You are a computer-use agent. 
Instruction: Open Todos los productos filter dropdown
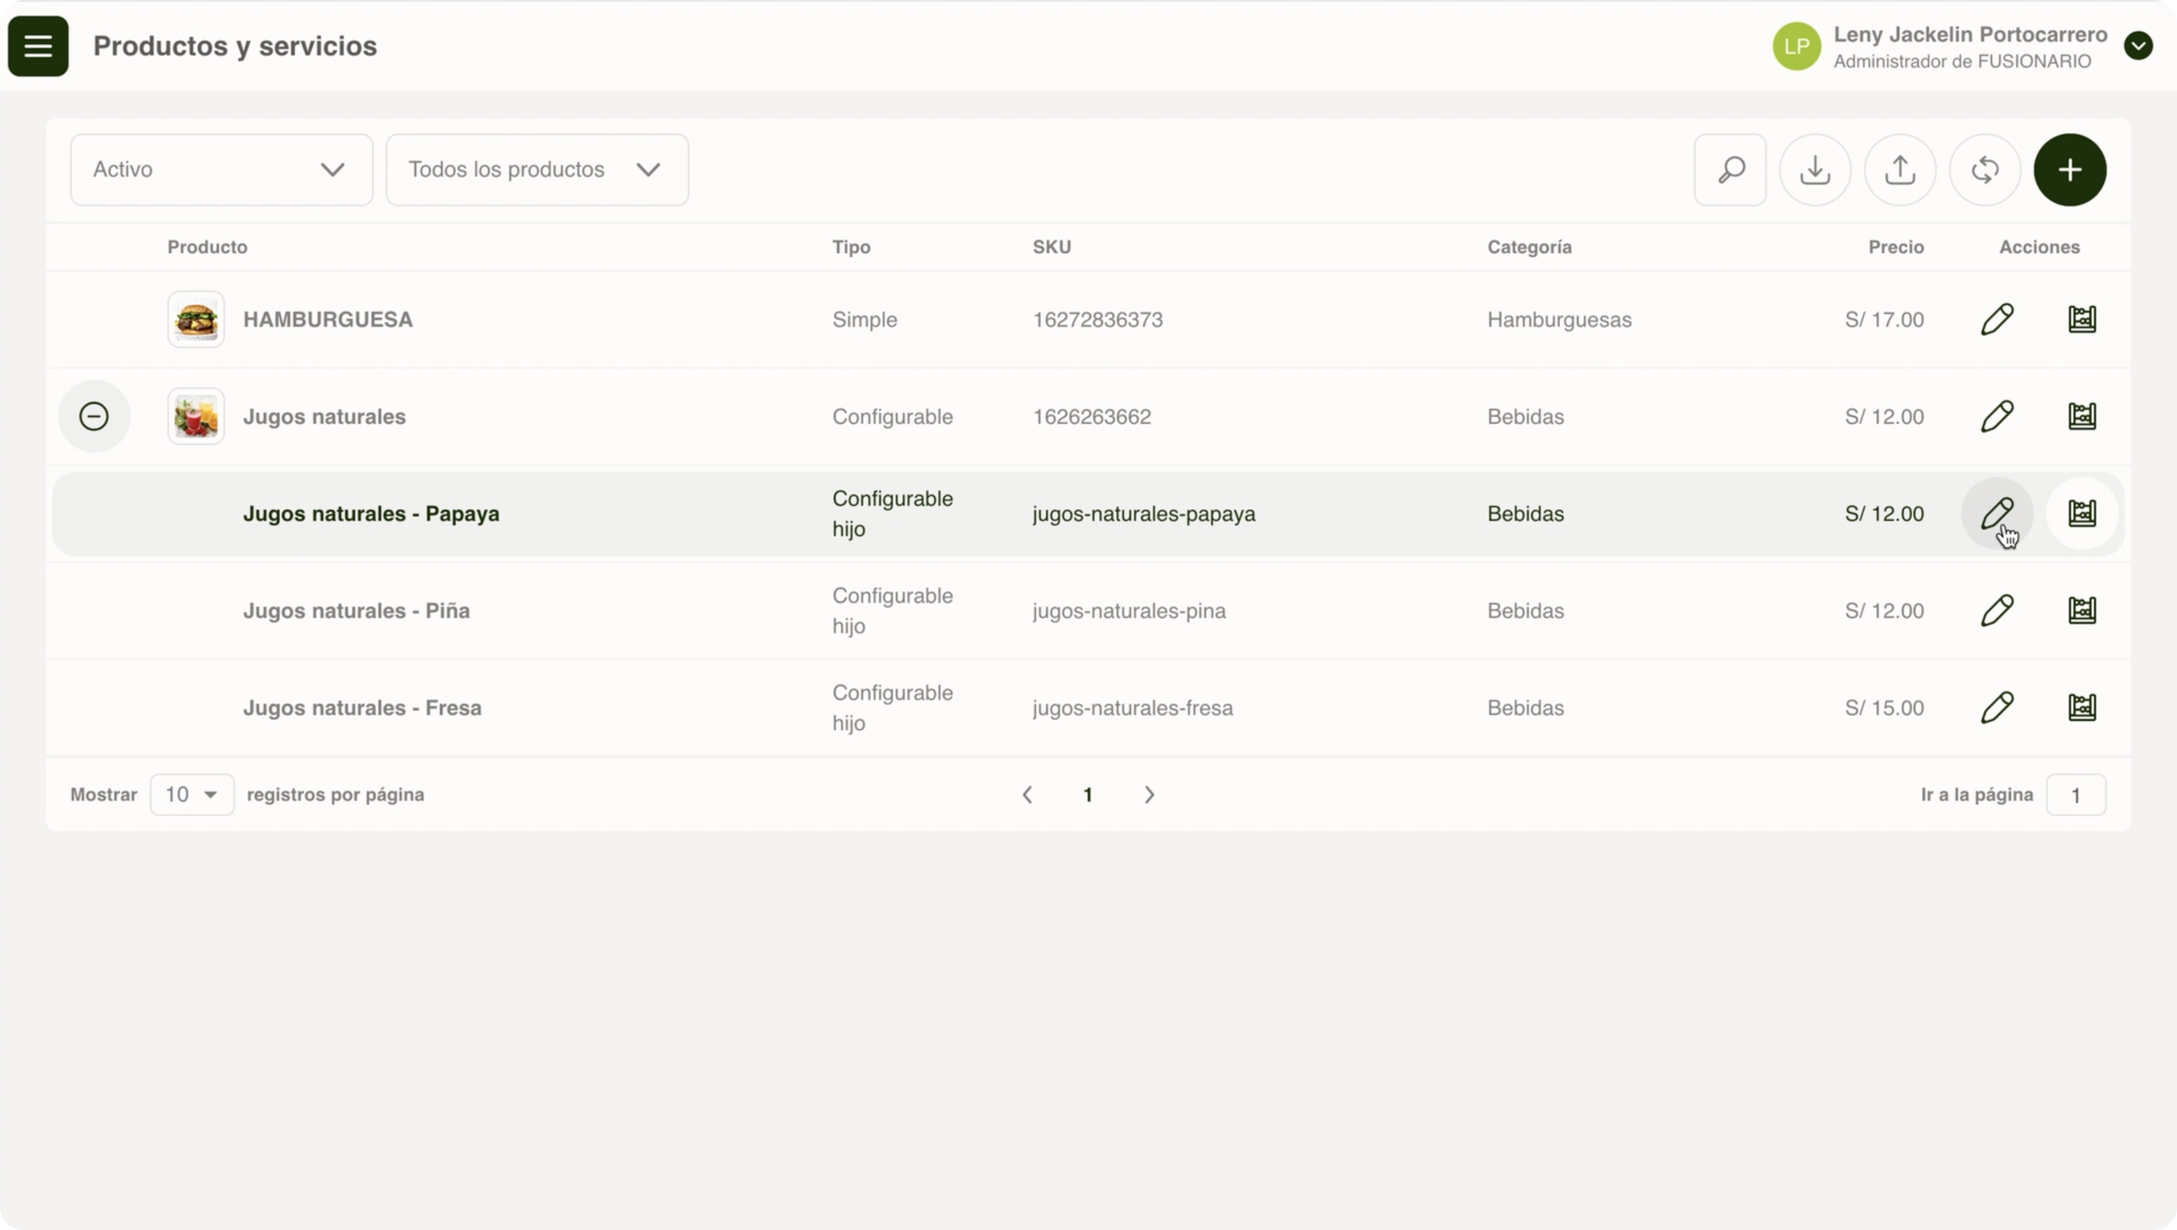[536, 170]
